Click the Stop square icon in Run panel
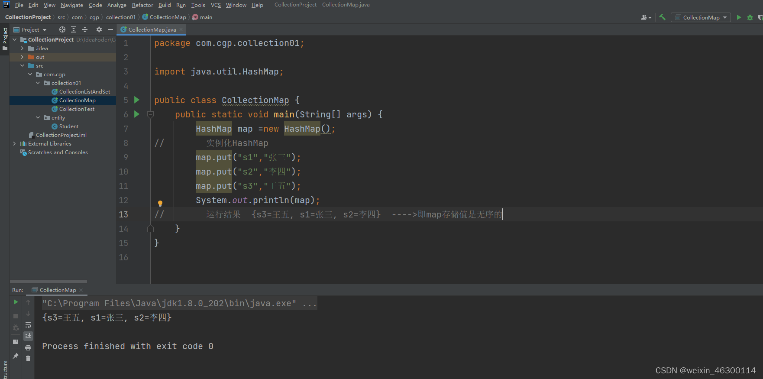The height and width of the screenshot is (379, 763). (16, 316)
